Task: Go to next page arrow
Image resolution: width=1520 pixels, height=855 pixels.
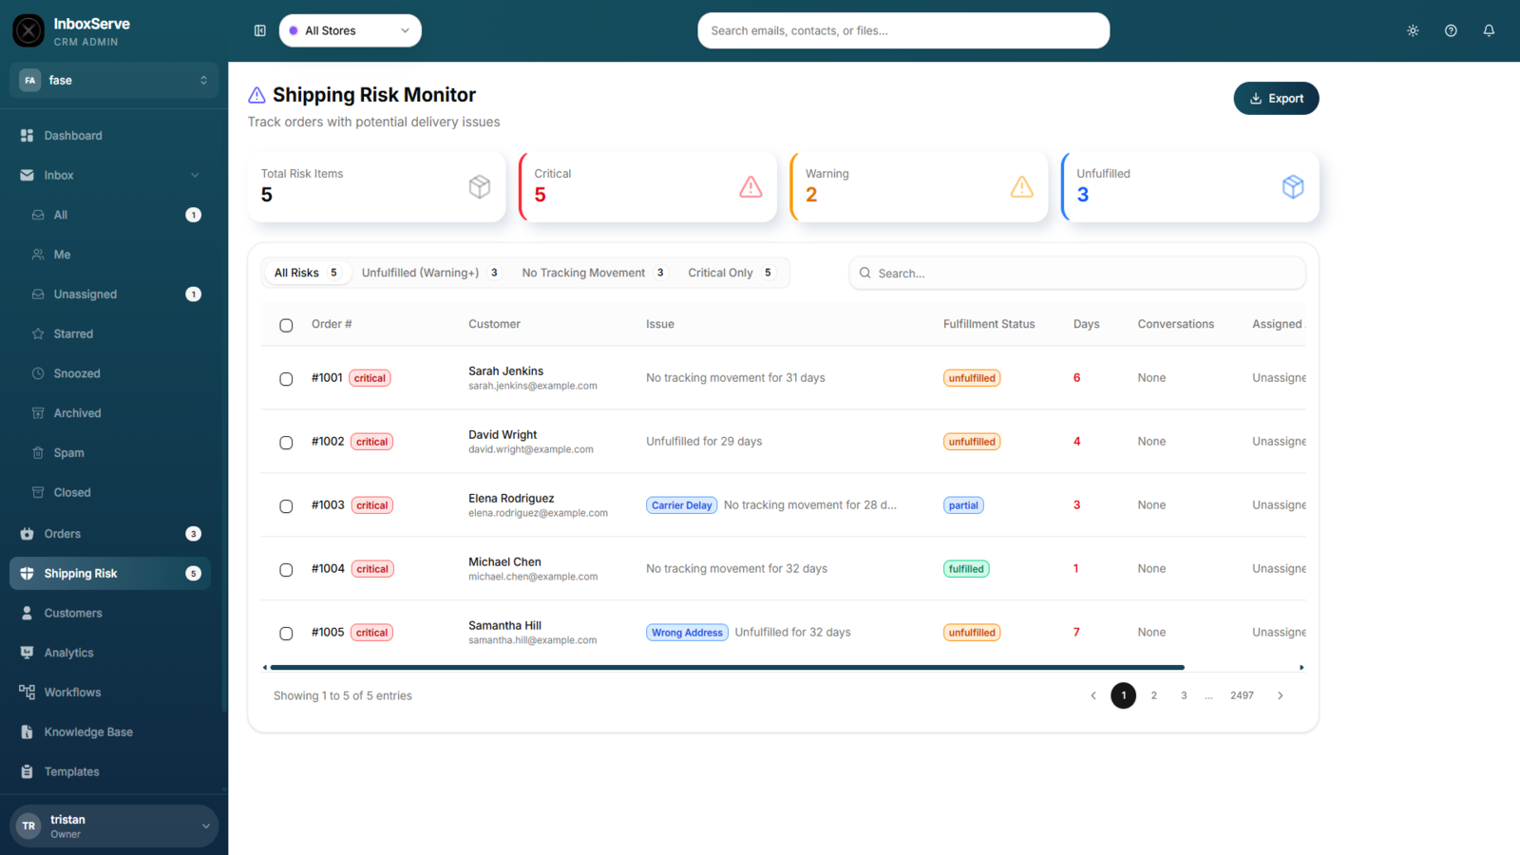Action: coord(1281,696)
